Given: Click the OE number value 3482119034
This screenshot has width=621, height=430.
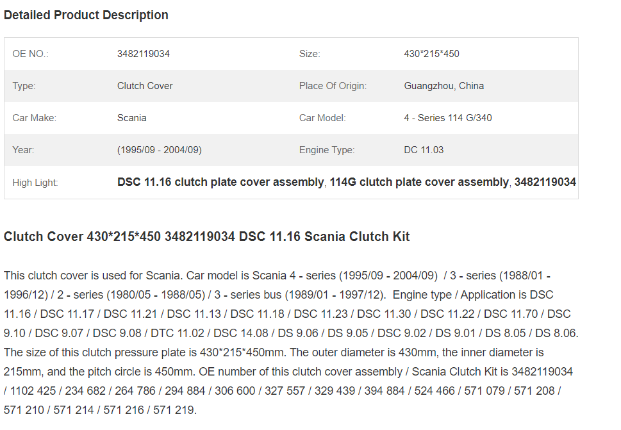Looking at the screenshot, I should (144, 54).
